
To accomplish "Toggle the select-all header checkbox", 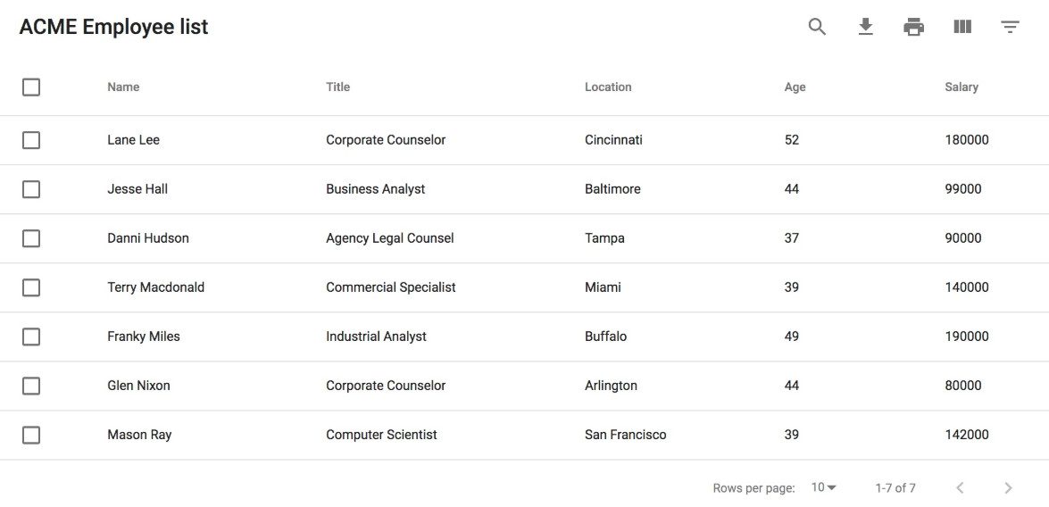I will point(30,87).
